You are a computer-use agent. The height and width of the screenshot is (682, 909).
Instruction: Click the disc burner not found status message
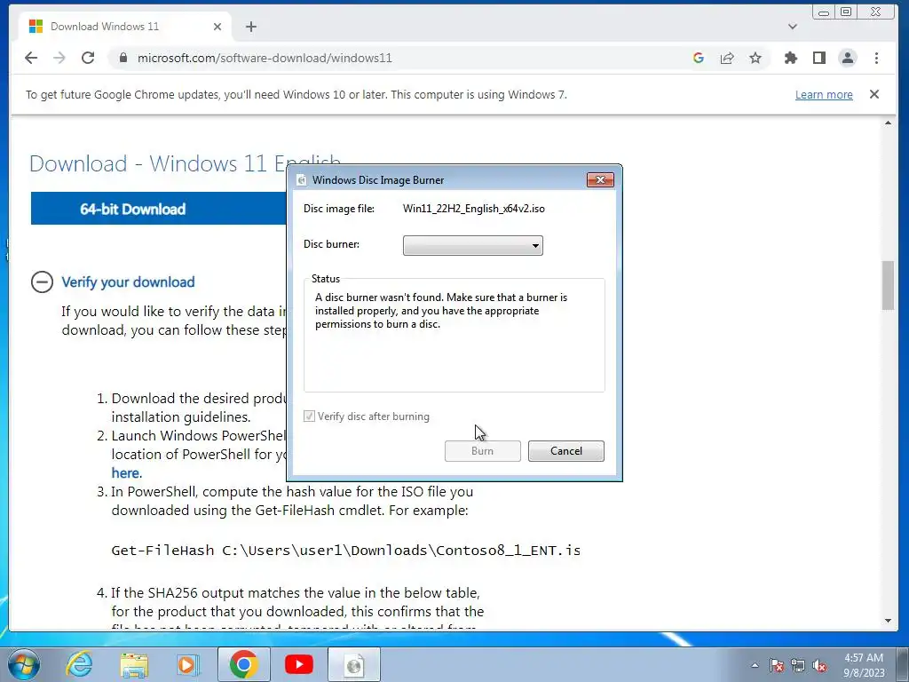pyautogui.click(x=441, y=311)
